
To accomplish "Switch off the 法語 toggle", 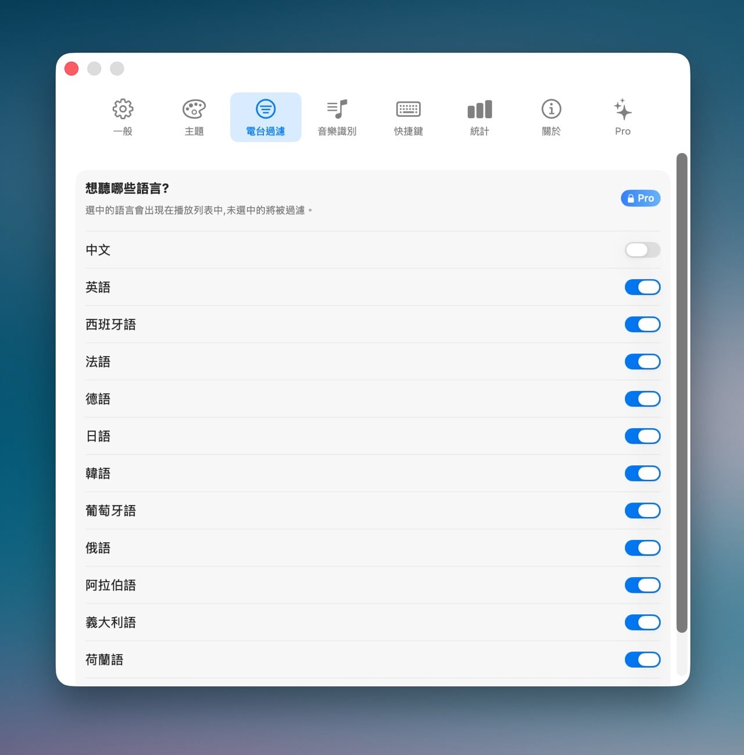I will [643, 362].
